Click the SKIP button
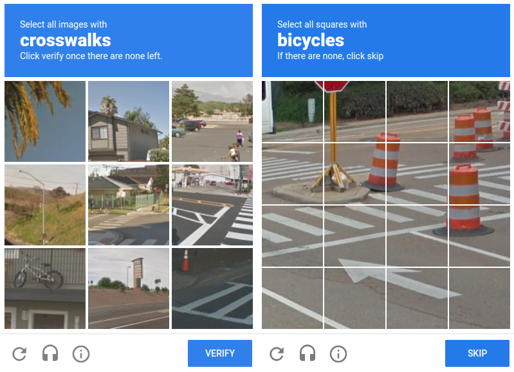 coord(477,353)
